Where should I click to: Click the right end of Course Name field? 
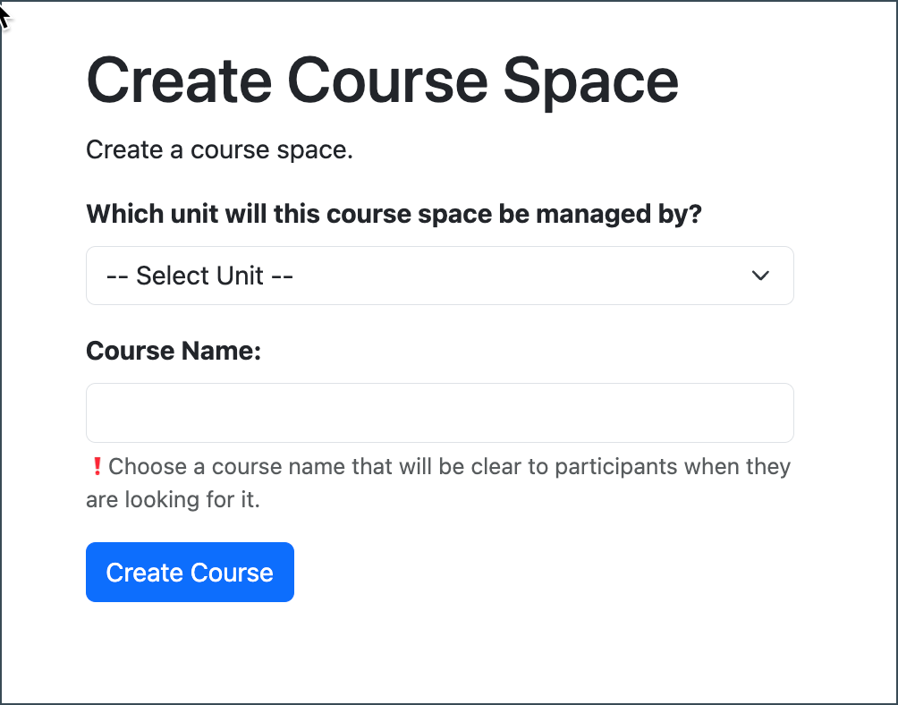coord(769,412)
